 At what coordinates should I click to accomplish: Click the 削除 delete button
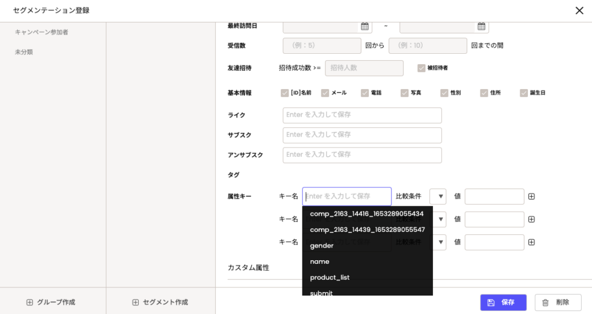(557, 302)
